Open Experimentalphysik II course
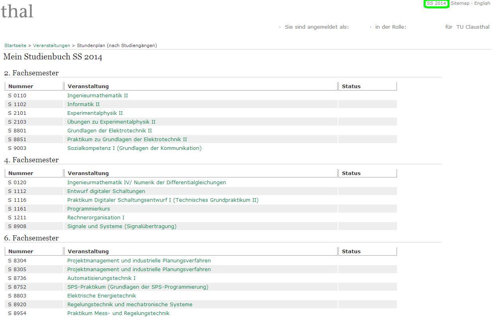The height and width of the screenshot is (317, 493). click(x=95, y=113)
